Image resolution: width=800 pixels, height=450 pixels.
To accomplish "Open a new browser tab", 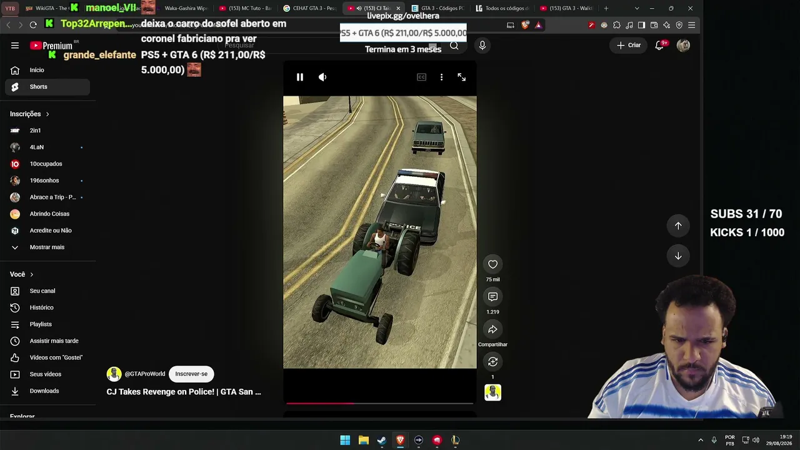I will (x=606, y=8).
